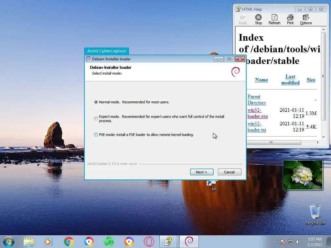The width and height of the screenshot is (331, 248).
Task: Open volume control tray icon
Action: click(x=298, y=242)
